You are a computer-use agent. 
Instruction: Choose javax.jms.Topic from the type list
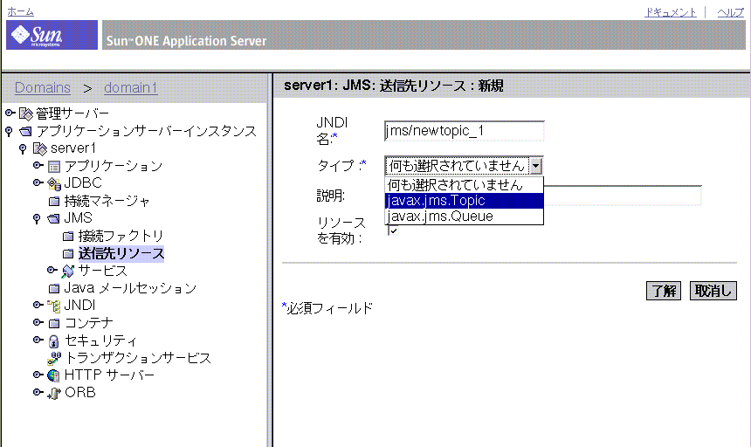464,201
